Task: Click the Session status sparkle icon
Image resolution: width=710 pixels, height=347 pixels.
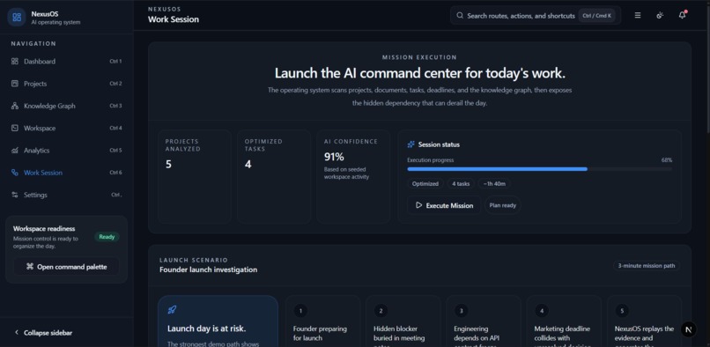Action: (x=410, y=144)
